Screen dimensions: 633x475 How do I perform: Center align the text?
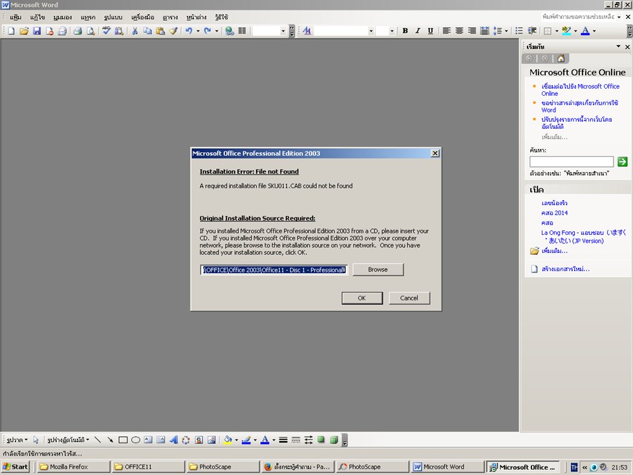pos(460,30)
